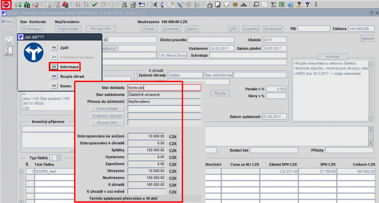The image size is (379, 203).
Task: Click the K úhradě value 160 000.00
Action: click(146, 185)
